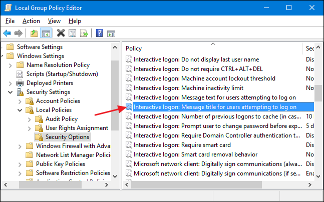Screen dimensions: 324x202
Task: Expand the Account Policies node
Action: click(x=20, y=101)
